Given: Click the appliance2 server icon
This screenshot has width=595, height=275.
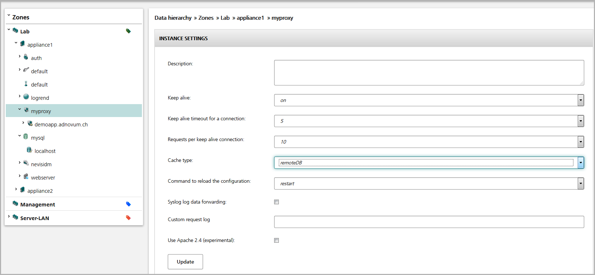Looking at the screenshot, I should (x=22, y=190).
